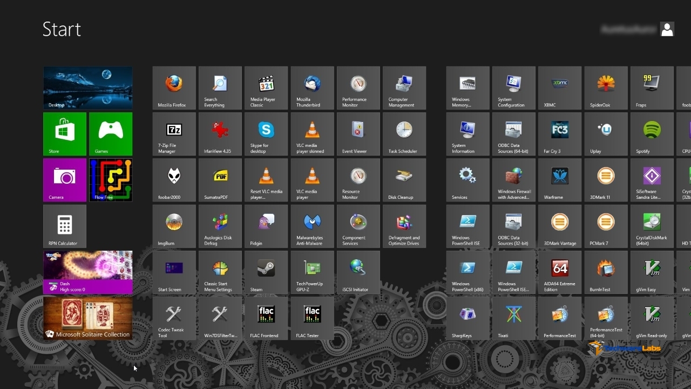This screenshot has width=691, height=389.
Task: Open Resource Monitor tile
Action: 358,180
